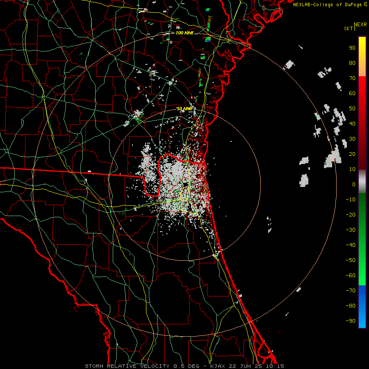Click the 40 value on velocity scale
This screenshot has width=369, height=369.
(x=352, y=123)
